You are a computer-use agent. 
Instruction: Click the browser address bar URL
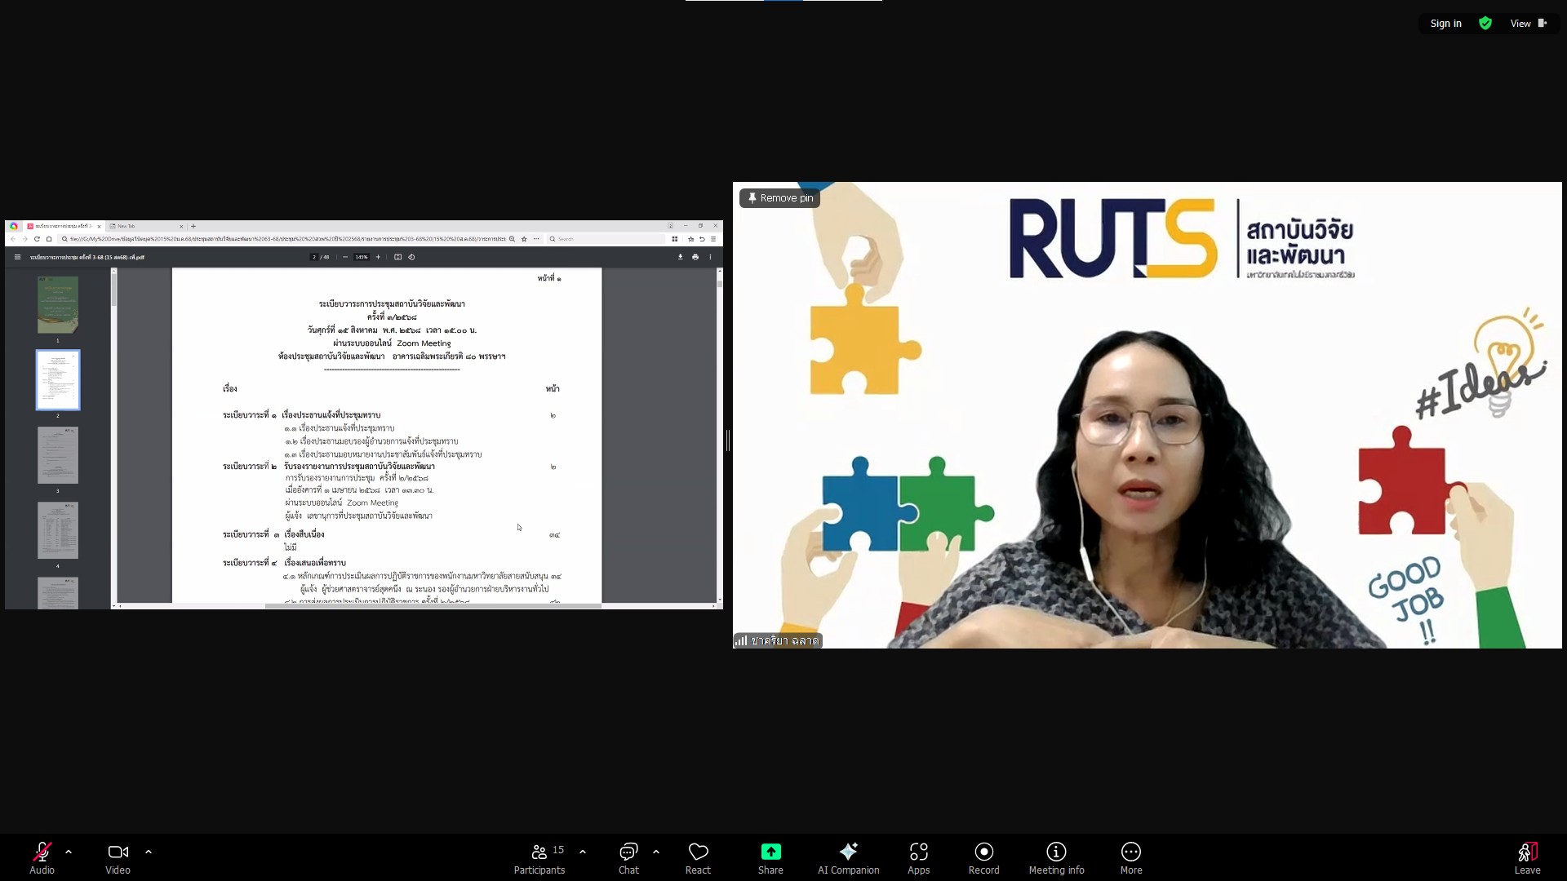[287, 239]
